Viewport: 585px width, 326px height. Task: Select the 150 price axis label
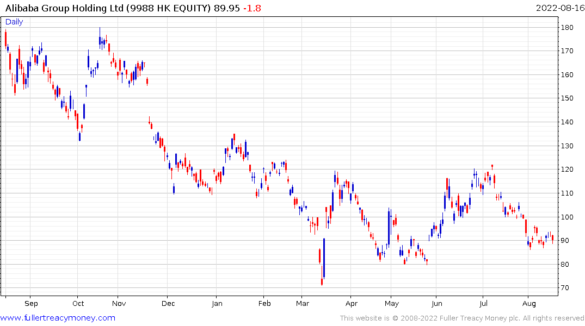(567, 98)
